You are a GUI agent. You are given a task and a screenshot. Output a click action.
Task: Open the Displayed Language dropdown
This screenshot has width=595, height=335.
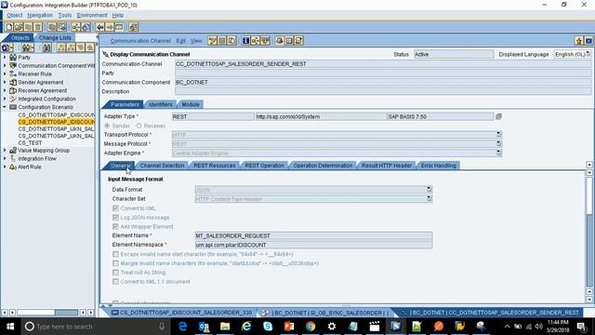pyautogui.click(x=588, y=54)
